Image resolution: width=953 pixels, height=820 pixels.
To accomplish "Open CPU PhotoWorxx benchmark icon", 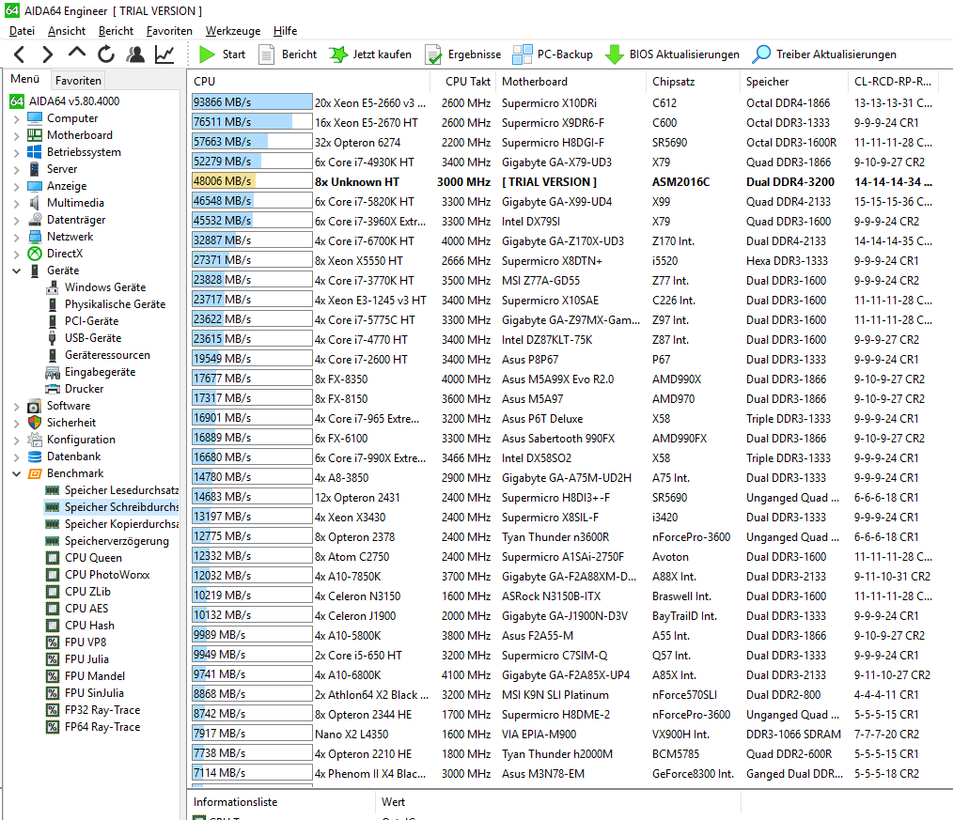I will [53, 575].
